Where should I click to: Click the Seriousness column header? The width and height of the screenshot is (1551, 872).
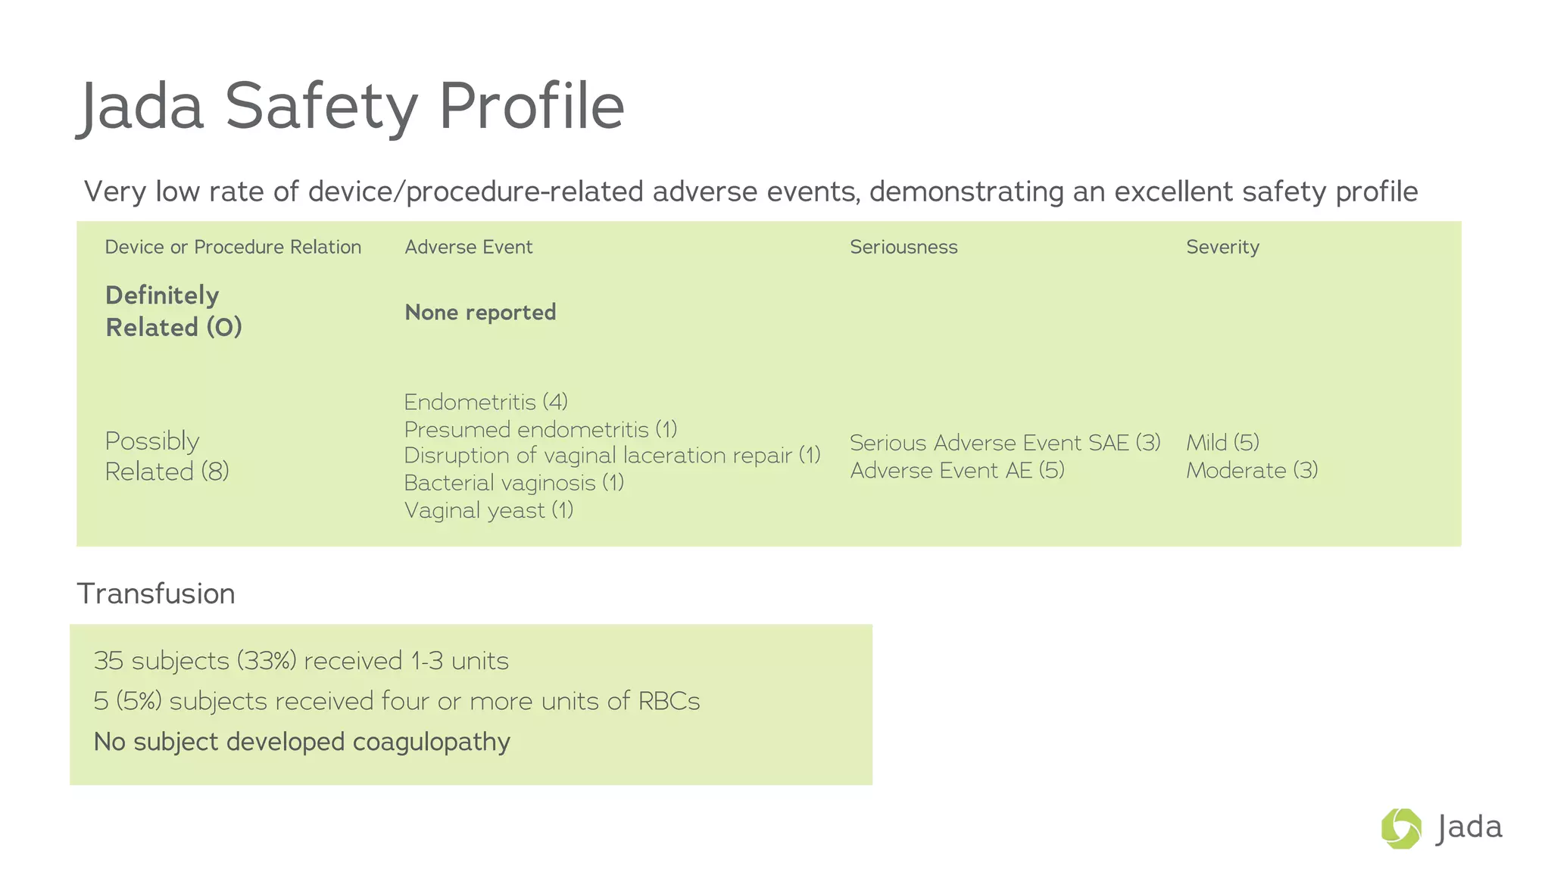pos(903,247)
